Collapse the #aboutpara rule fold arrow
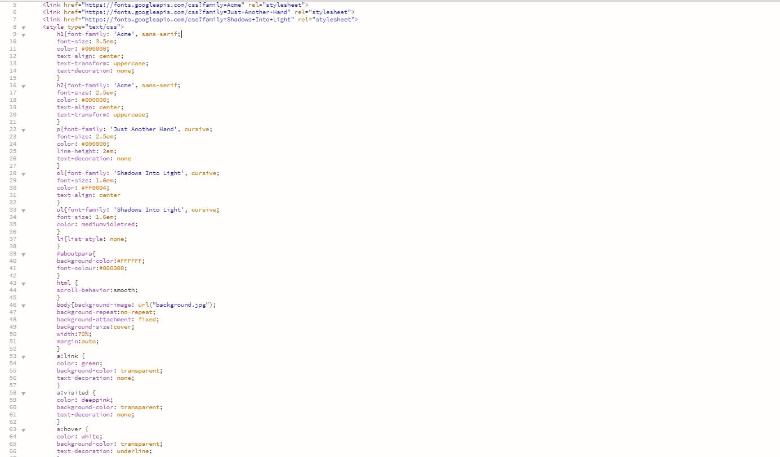780x457 pixels. (24, 254)
